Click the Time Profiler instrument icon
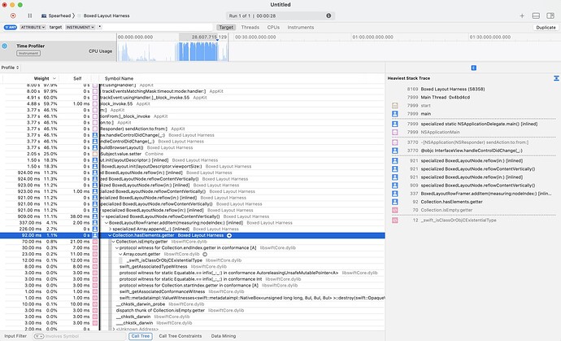Viewport: 561px width, 341px height. [x=5, y=46]
